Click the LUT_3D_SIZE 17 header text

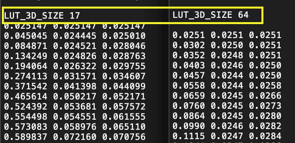coord(42,16)
